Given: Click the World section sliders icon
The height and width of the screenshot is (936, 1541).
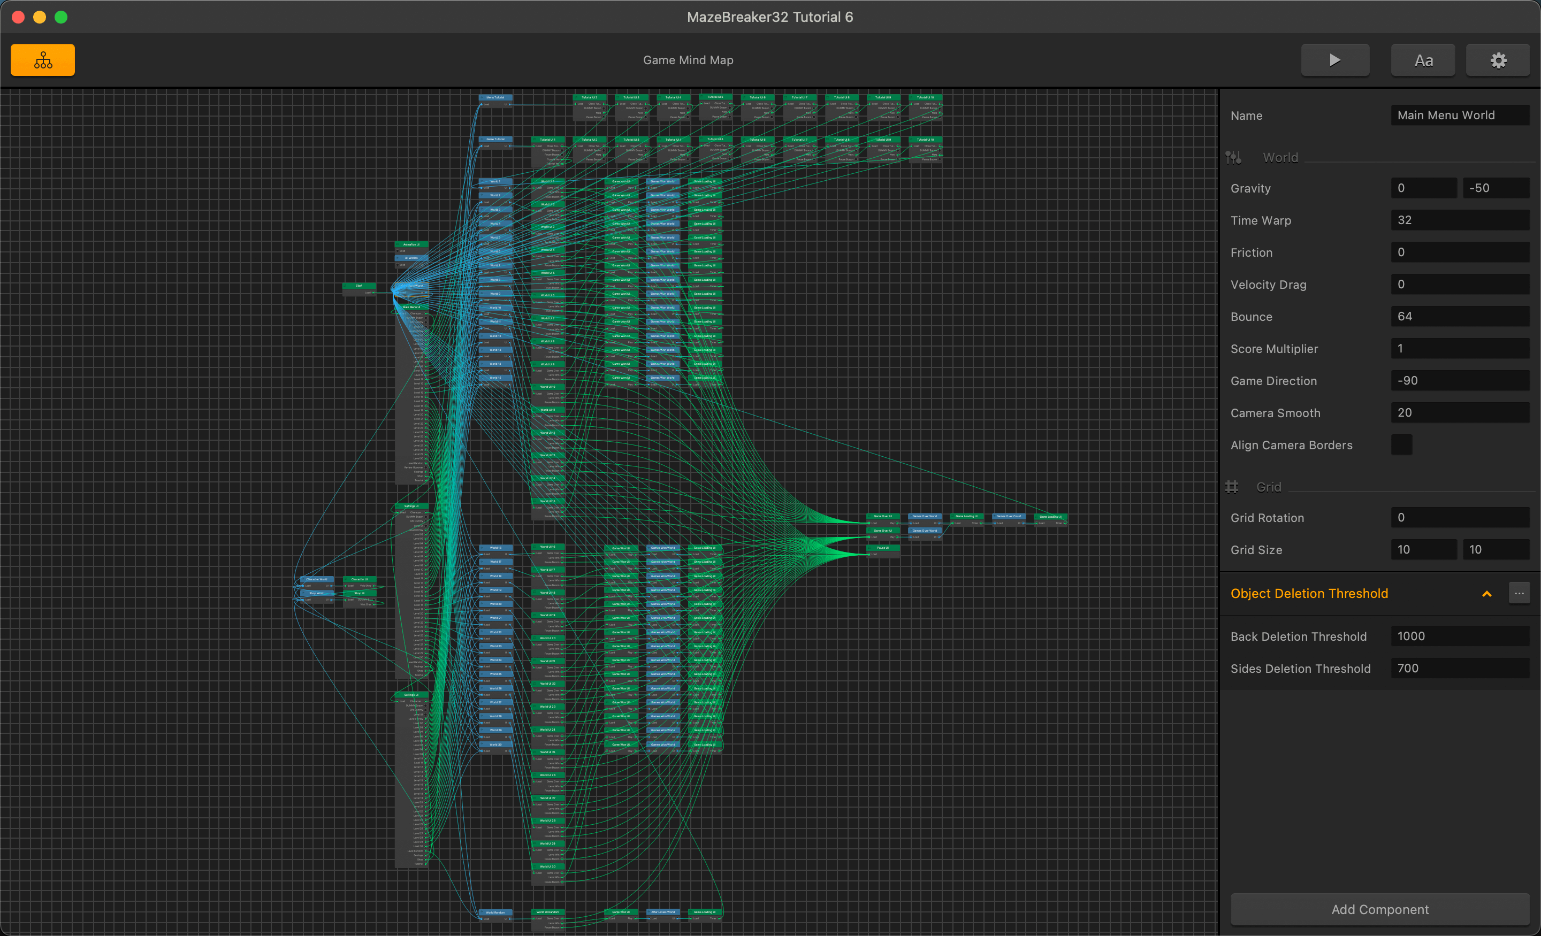Looking at the screenshot, I should point(1233,158).
